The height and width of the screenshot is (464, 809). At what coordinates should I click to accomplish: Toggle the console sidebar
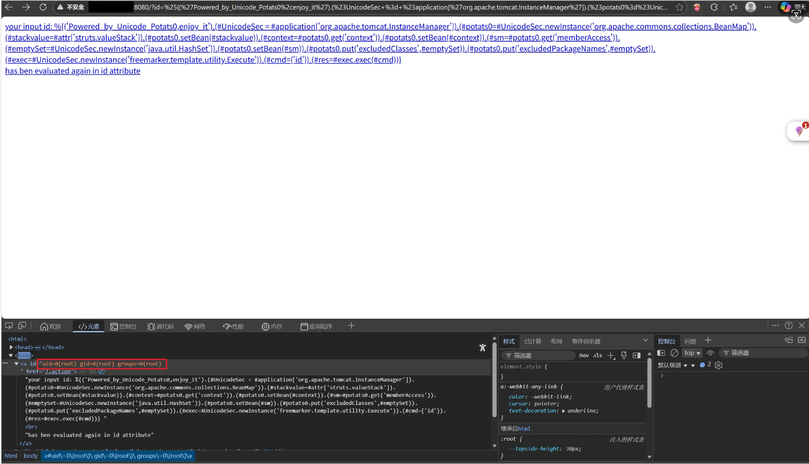(x=661, y=353)
